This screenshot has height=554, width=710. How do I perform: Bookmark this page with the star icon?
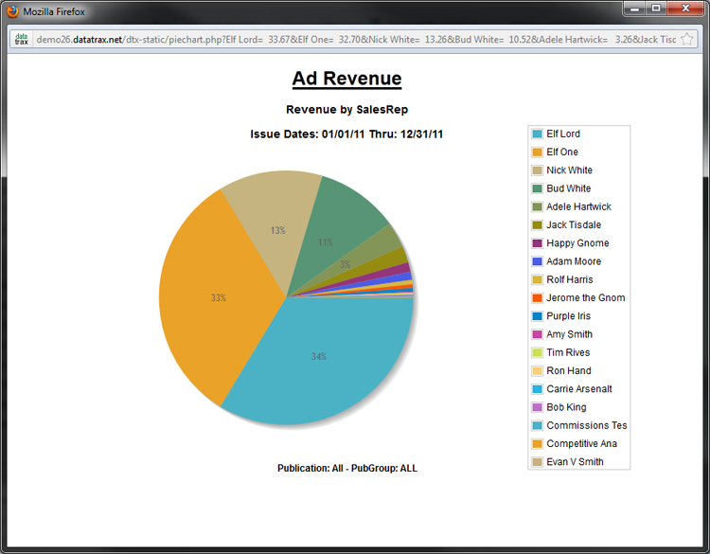tap(687, 40)
